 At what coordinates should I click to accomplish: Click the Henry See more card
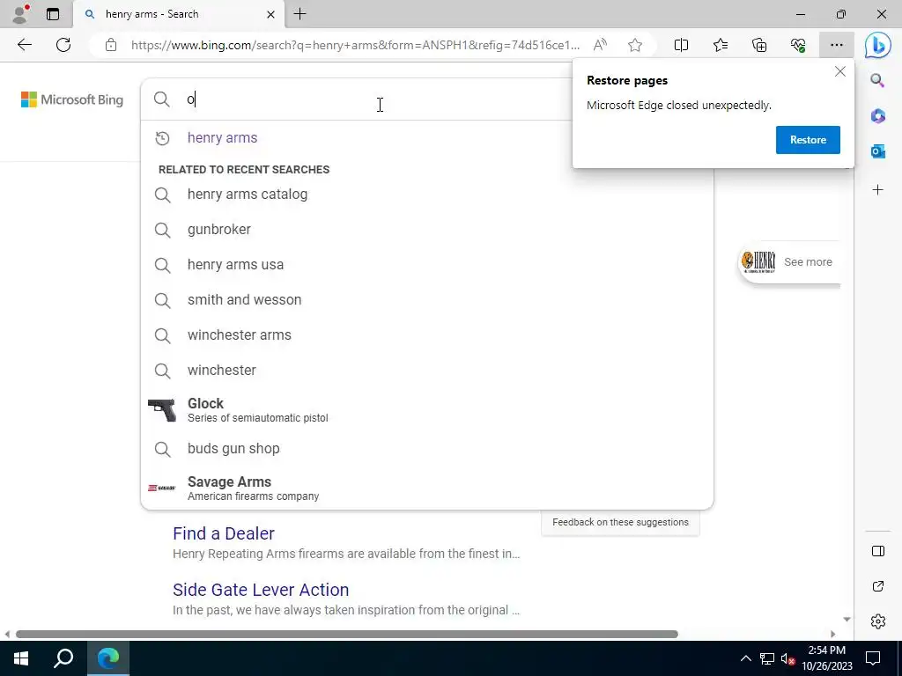point(788,261)
